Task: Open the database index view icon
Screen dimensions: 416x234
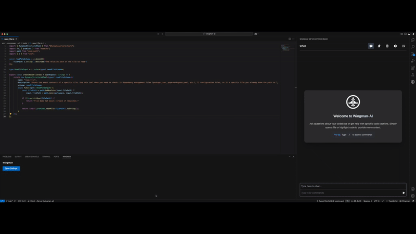Action: coord(387,46)
